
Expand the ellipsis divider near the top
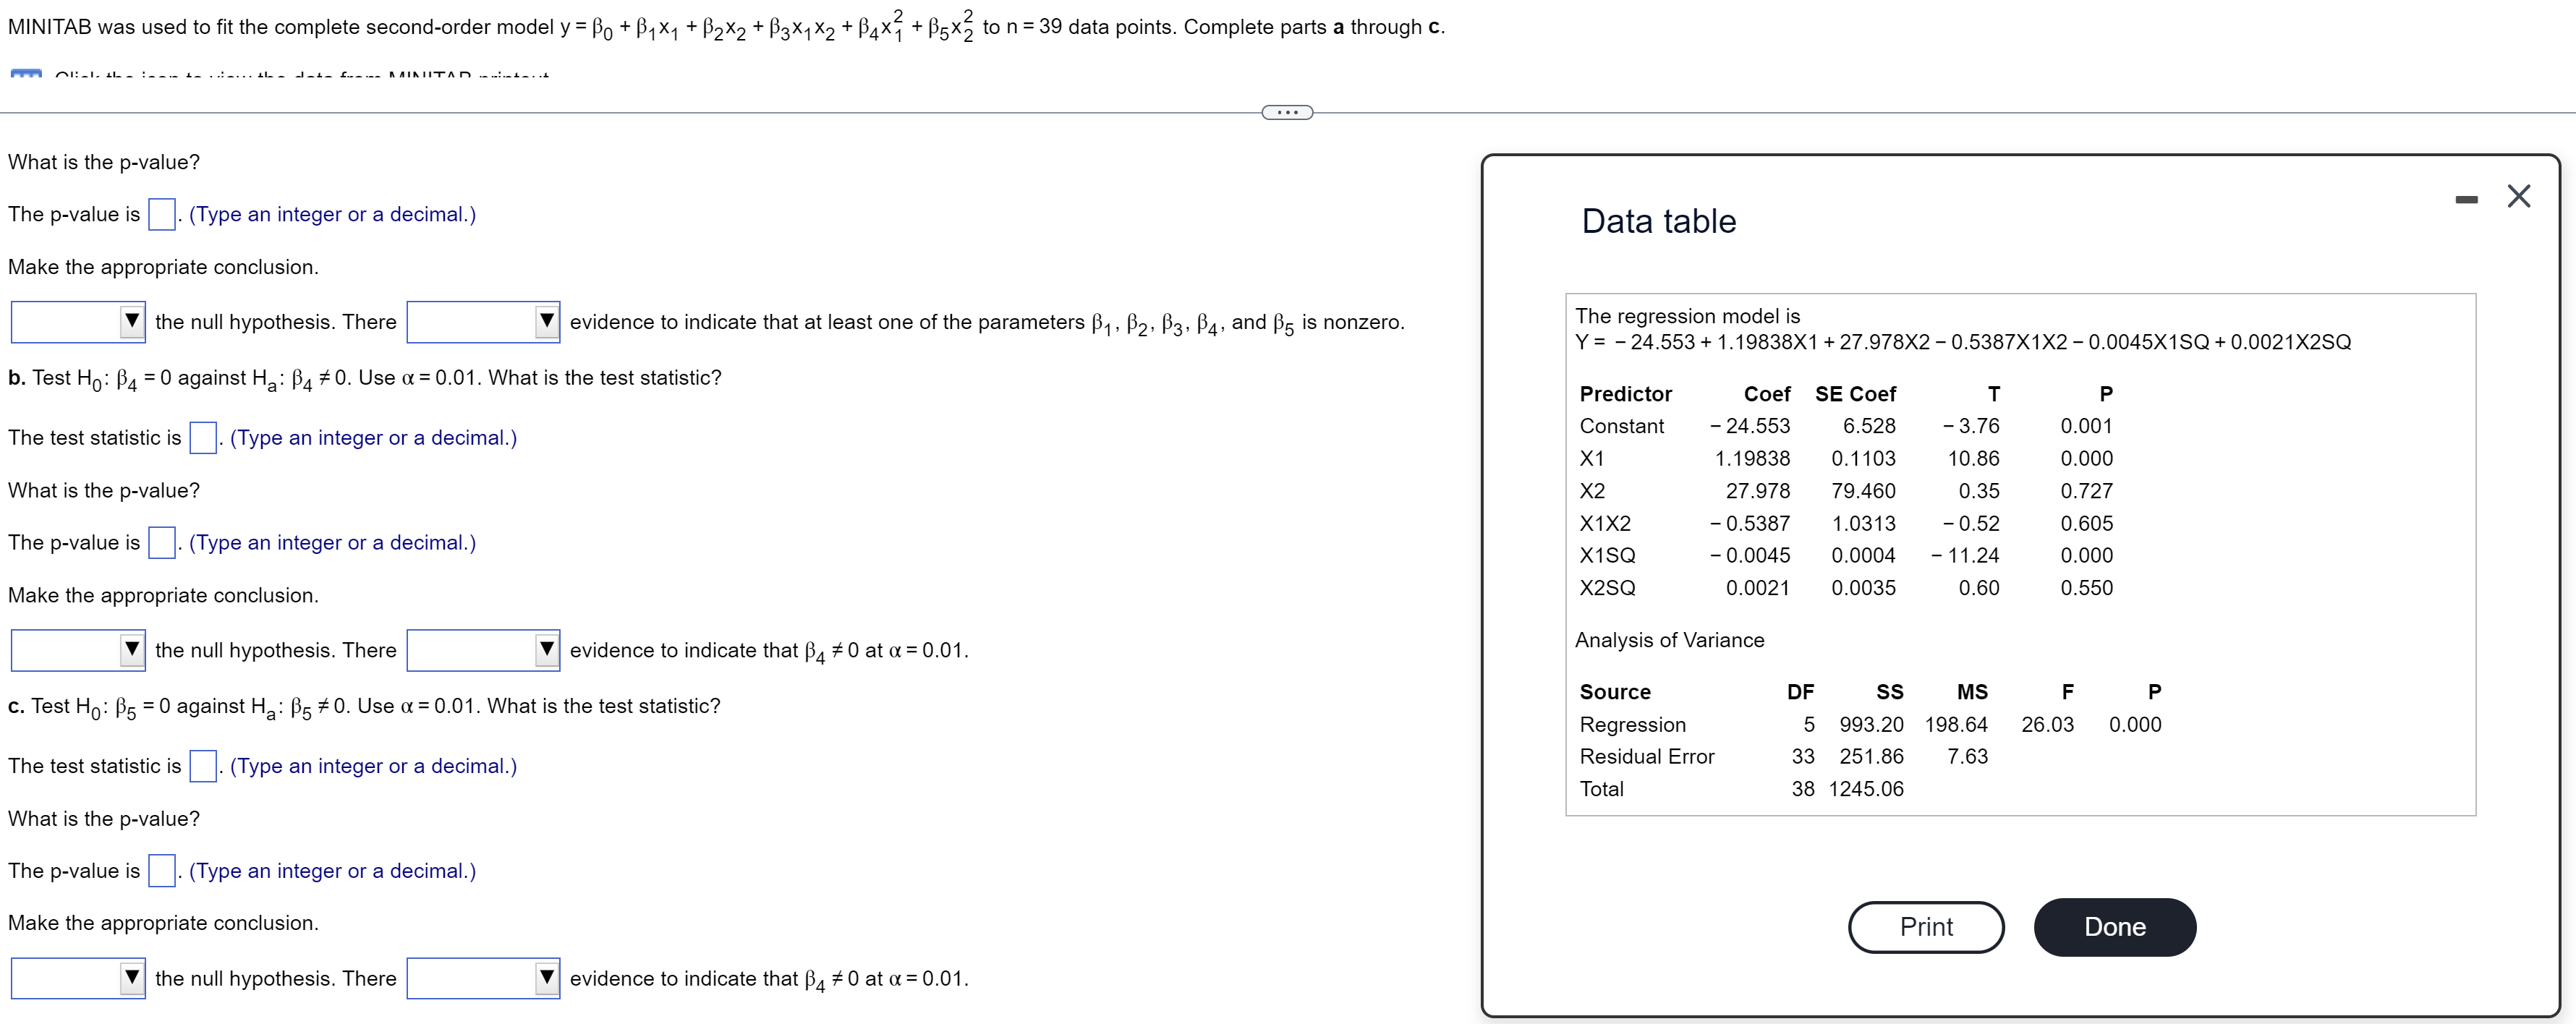(x=1287, y=111)
